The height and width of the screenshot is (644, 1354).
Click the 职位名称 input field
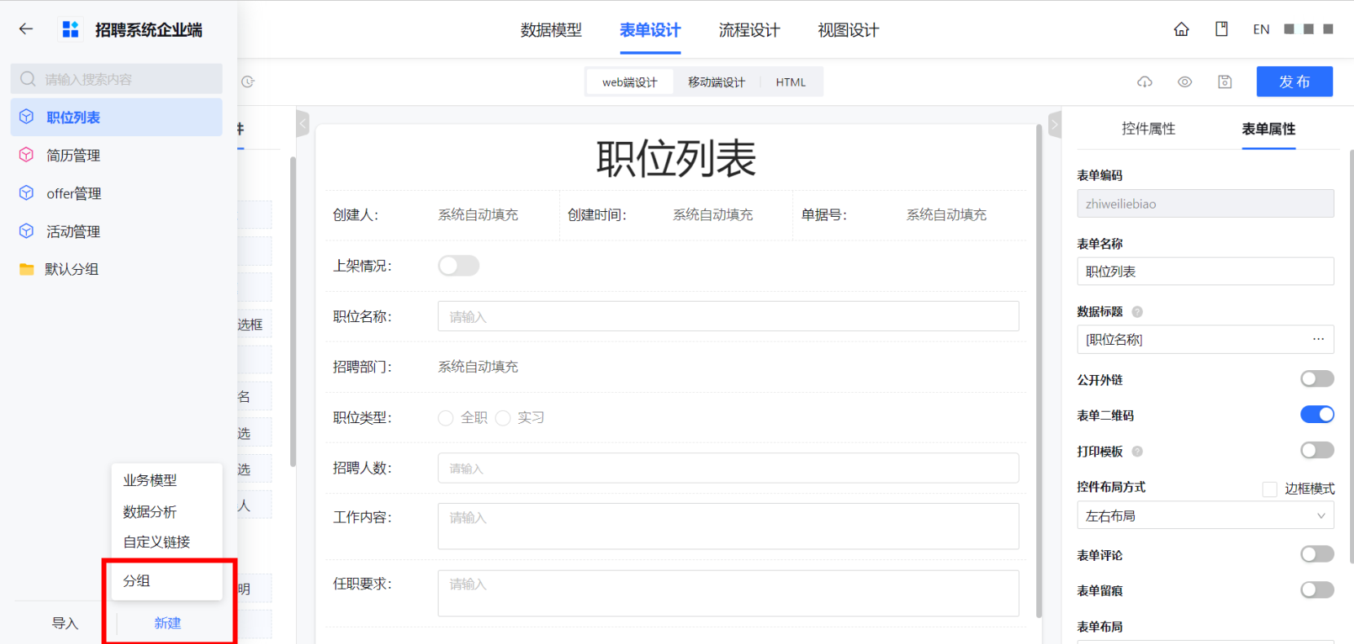coord(728,316)
